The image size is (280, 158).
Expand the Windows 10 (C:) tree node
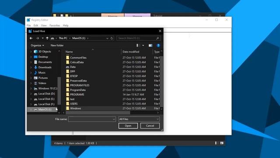click(31, 89)
